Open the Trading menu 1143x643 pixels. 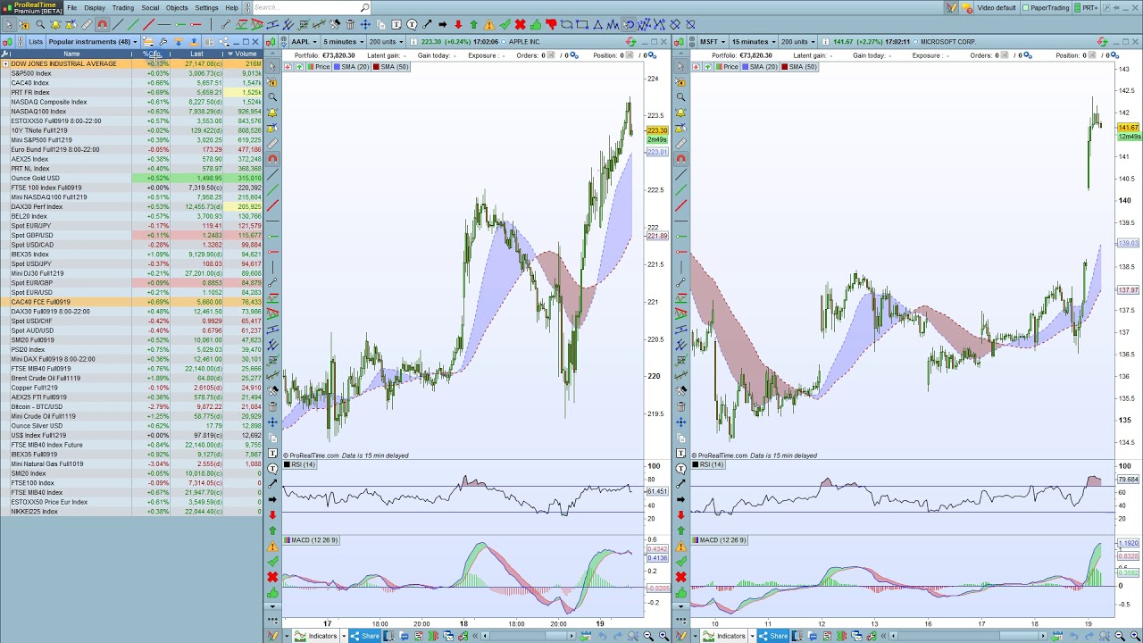pyautogui.click(x=122, y=8)
